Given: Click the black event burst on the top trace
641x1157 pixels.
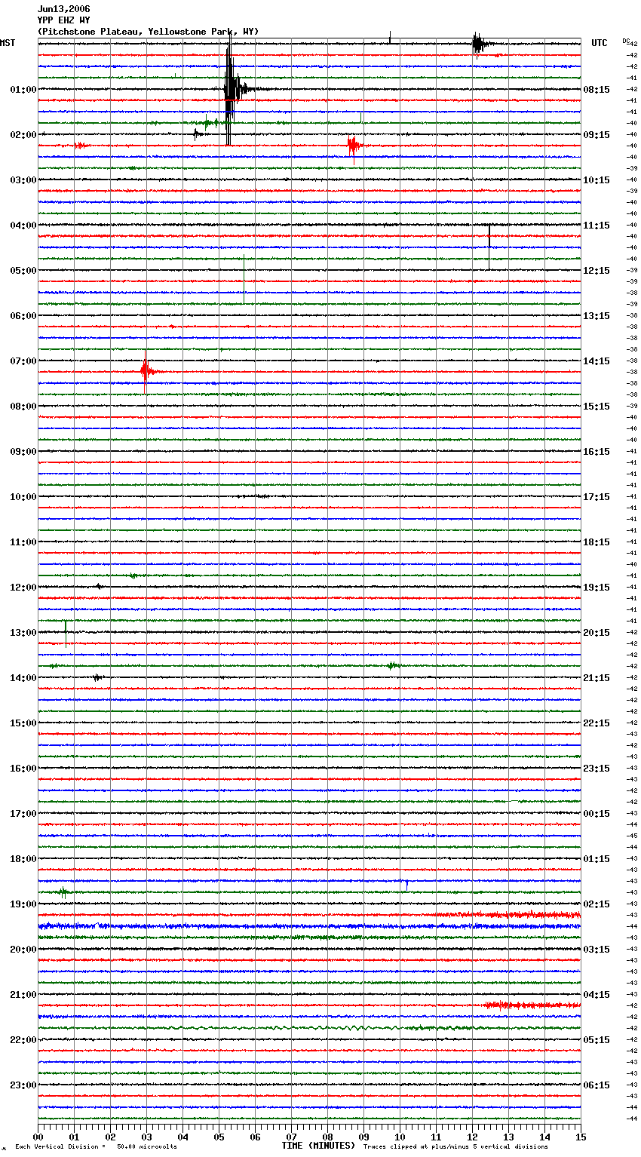Looking at the screenshot, I should 480,44.
